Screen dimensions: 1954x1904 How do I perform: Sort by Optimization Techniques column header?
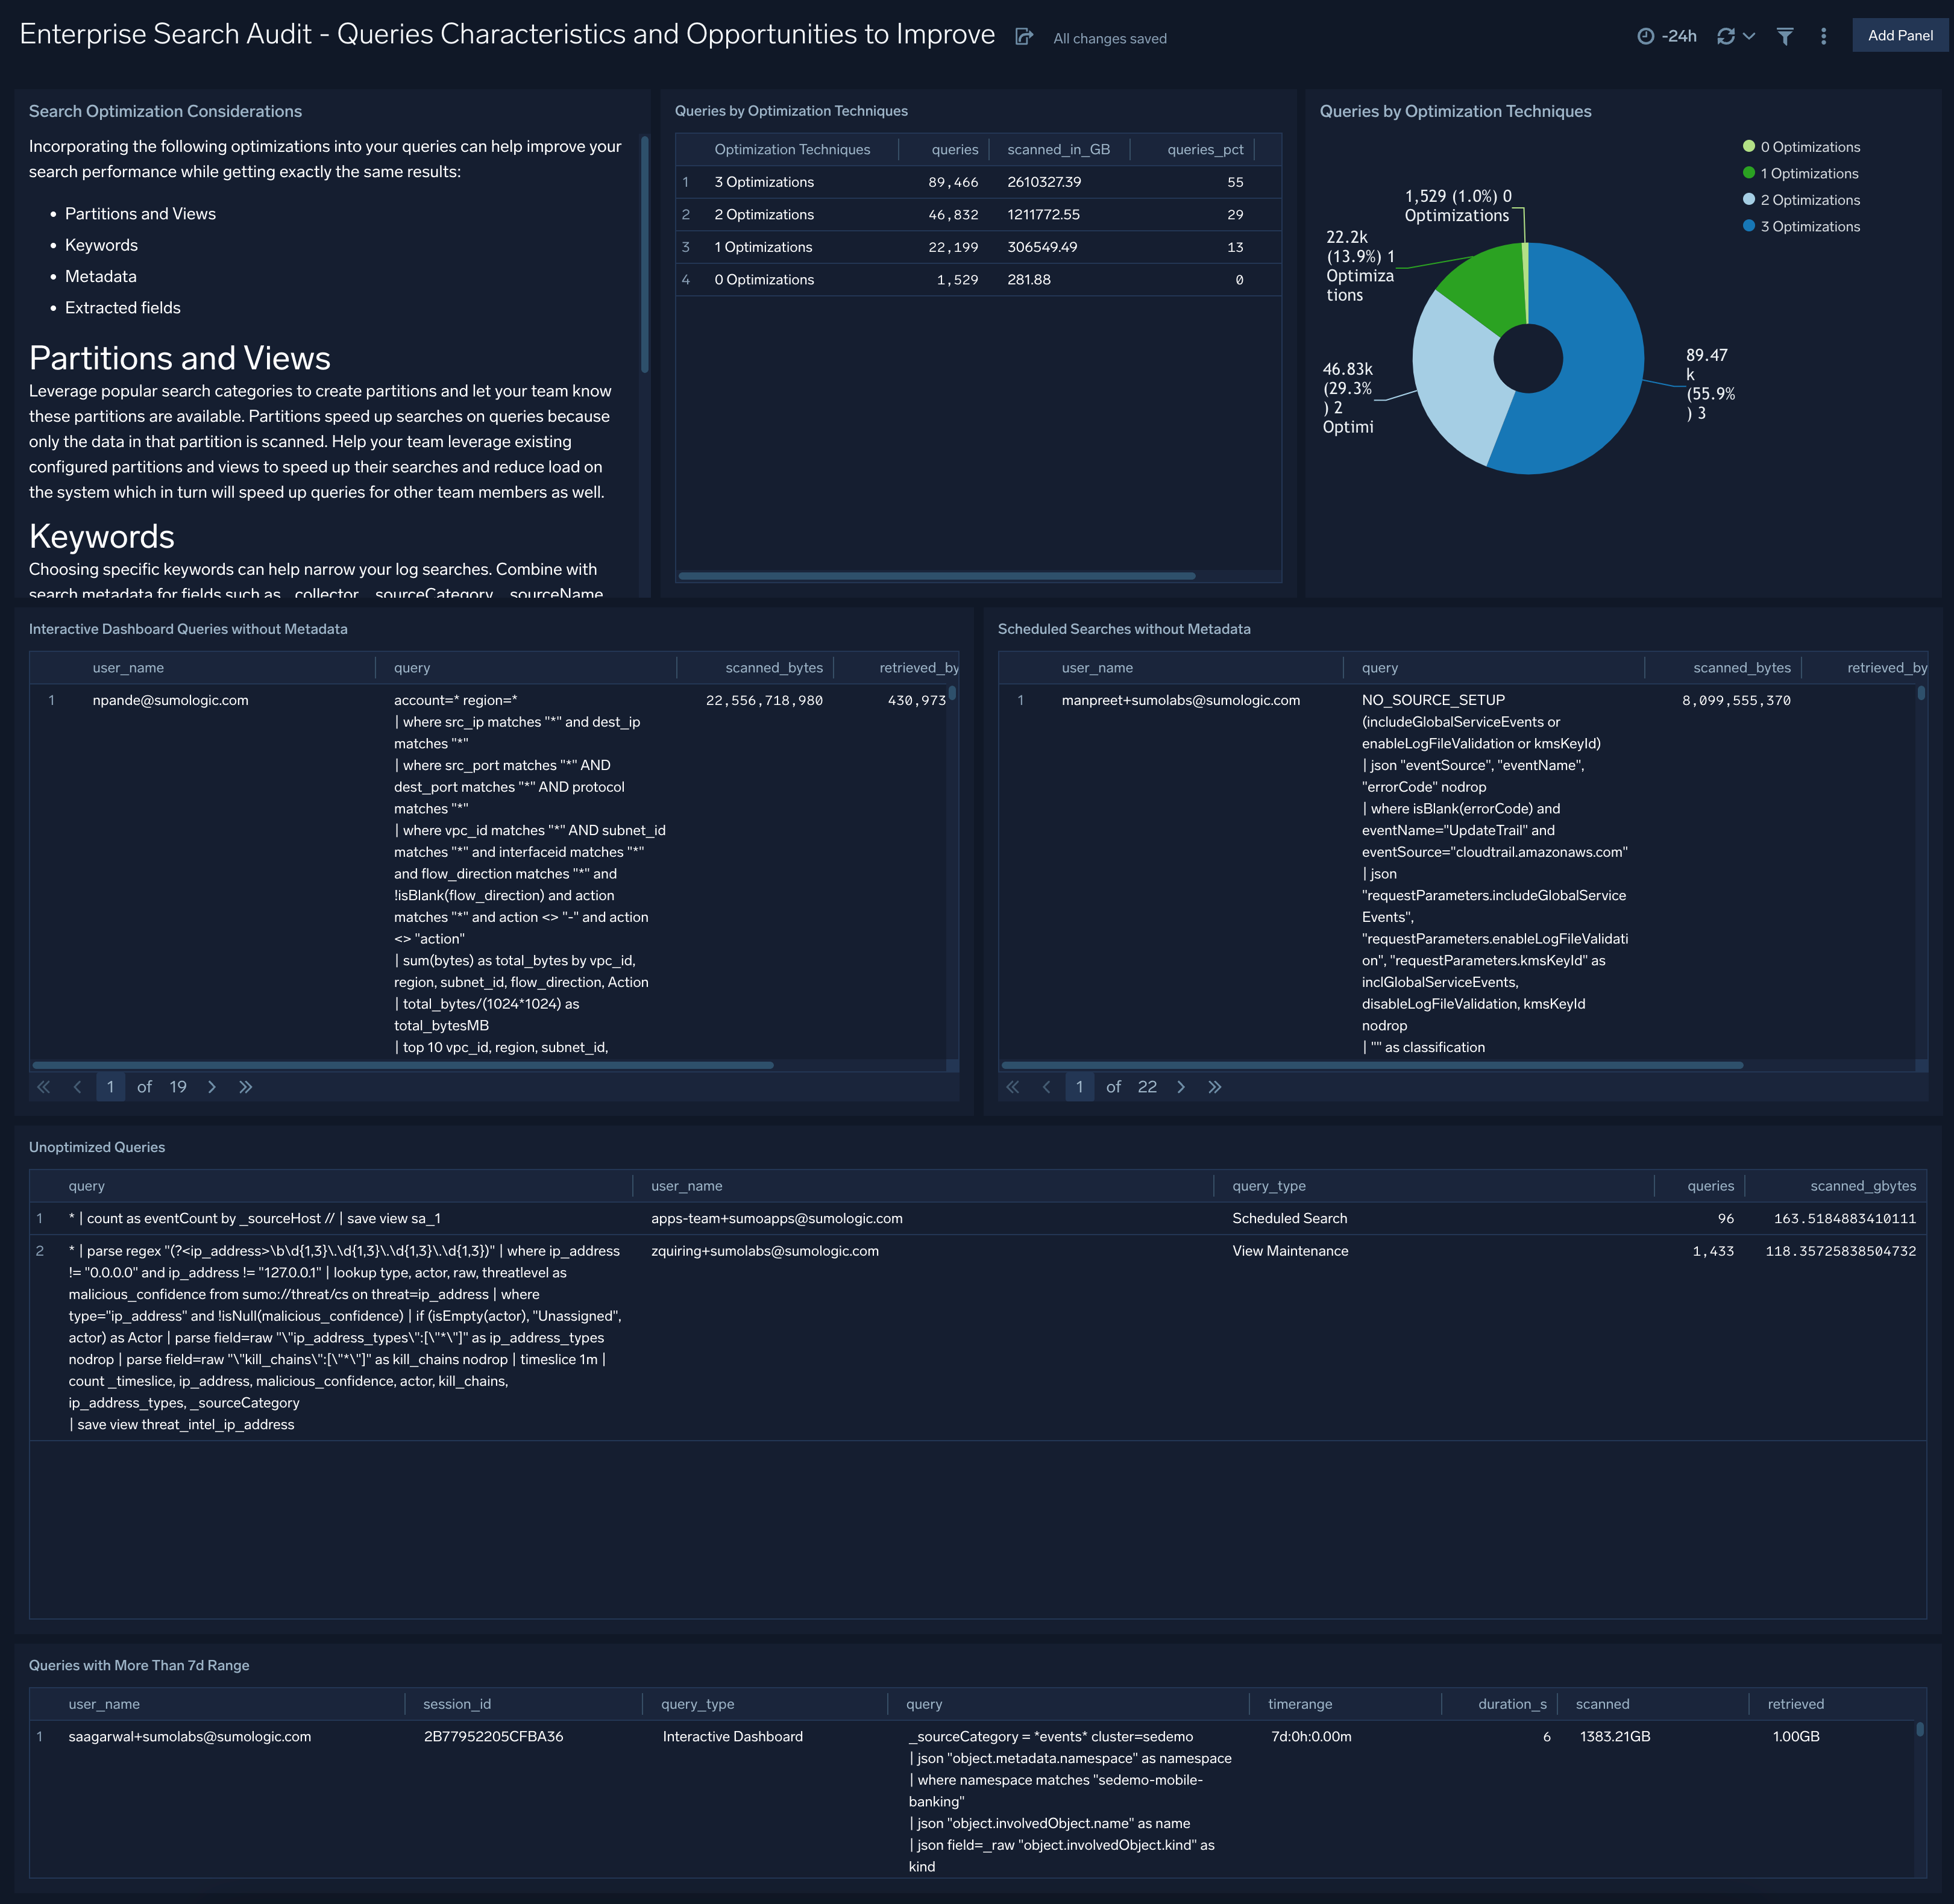pyautogui.click(x=791, y=150)
